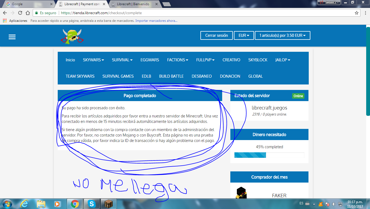This screenshot has width=370, height=209.
Task: Click the ES language indicator
Action: point(301,203)
